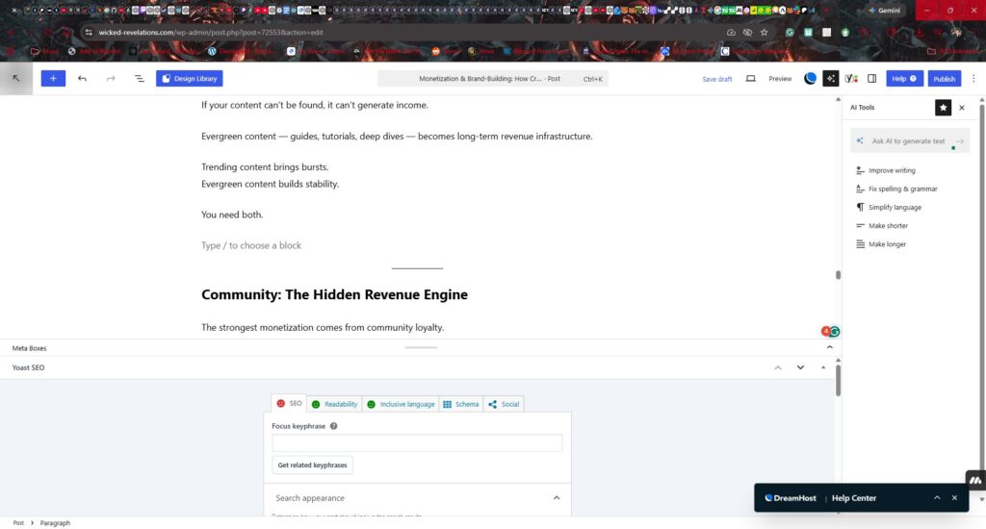Image resolution: width=986 pixels, height=529 pixels.
Task: Click the AI sparkle icon in toolbar
Action: 831,79
